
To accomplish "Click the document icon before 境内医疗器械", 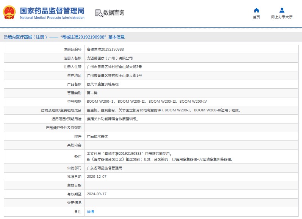I will (5, 37).
